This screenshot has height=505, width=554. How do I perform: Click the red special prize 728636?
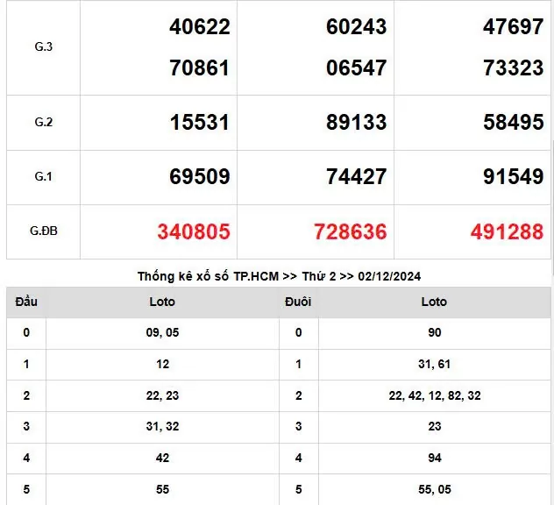[351, 231]
